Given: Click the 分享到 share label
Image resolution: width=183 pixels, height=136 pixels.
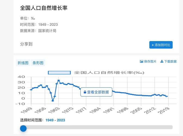Looking at the screenshot, I should 26,44.
